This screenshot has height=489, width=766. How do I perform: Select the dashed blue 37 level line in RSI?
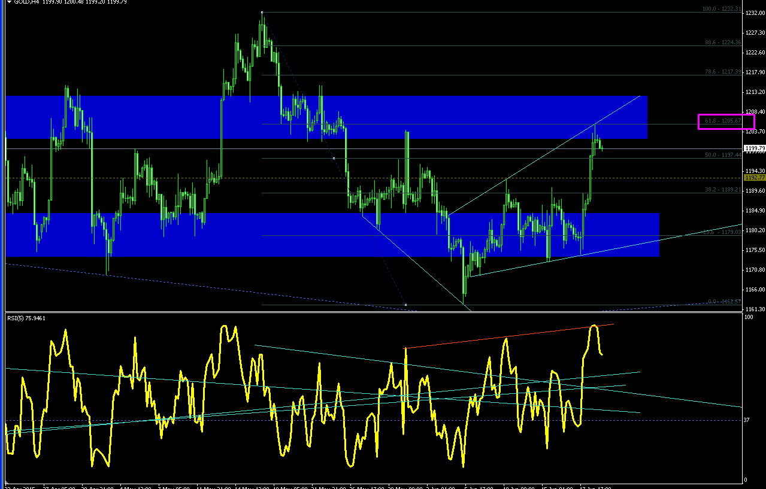coord(374,420)
